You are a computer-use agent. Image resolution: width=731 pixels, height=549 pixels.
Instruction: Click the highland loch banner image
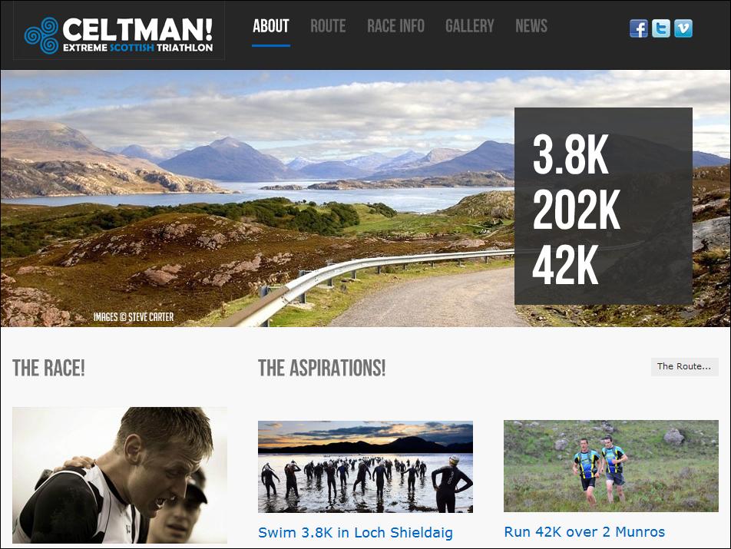pyautogui.click(x=257, y=198)
